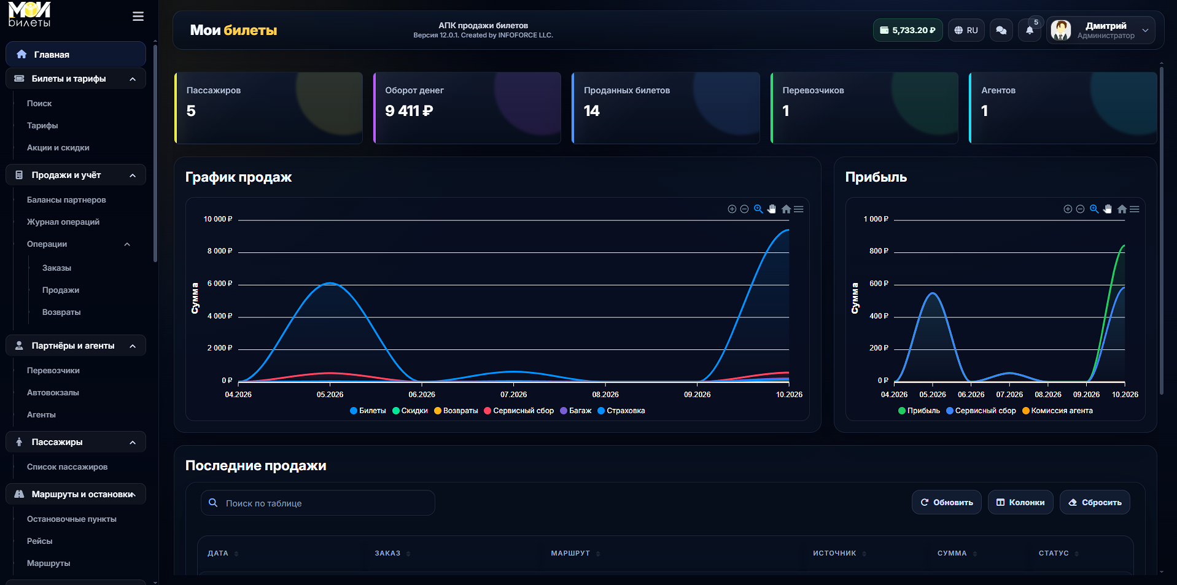
Task: Toggle the hamburger sidebar menu
Action: 138,17
